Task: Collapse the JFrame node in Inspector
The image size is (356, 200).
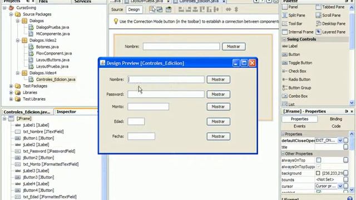Action: (4, 118)
